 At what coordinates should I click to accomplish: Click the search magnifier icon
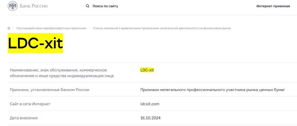88,6
